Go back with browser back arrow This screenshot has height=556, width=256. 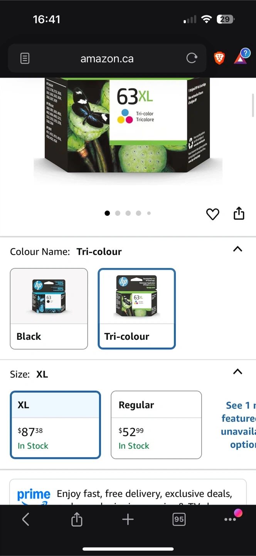[x=26, y=519]
